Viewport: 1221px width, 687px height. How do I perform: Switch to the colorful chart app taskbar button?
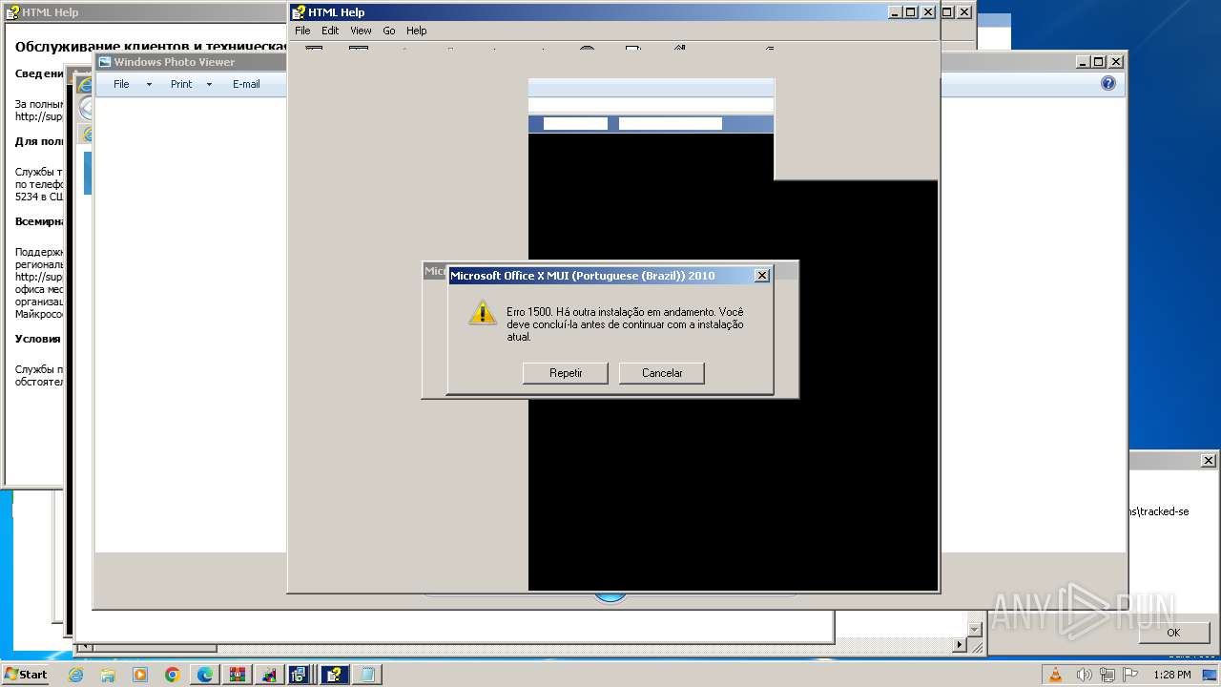(269, 675)
